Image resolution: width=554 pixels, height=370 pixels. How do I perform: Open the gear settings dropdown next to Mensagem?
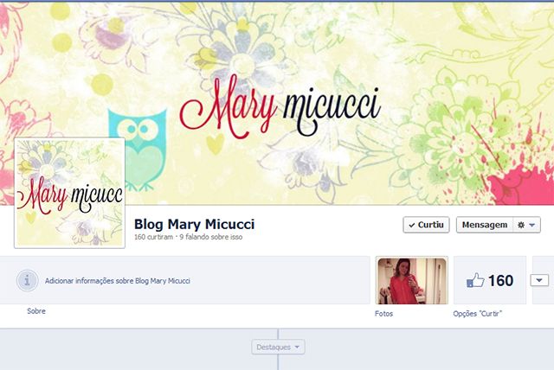pos(526,225)
